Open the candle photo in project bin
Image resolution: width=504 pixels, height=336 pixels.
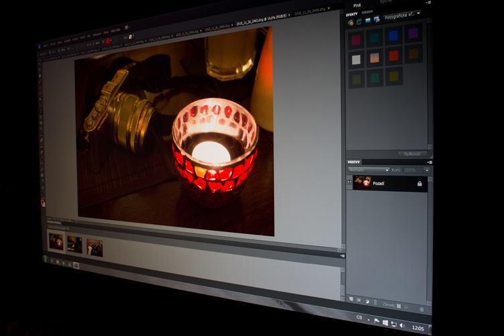coord(56,241)
